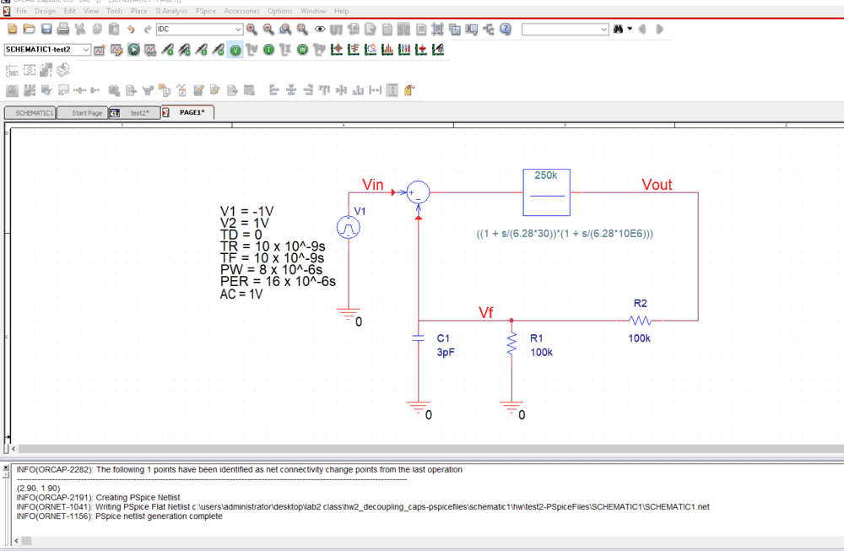
Task: Click the Zoom In magnifier icon
Action: [x=252, y=30]
